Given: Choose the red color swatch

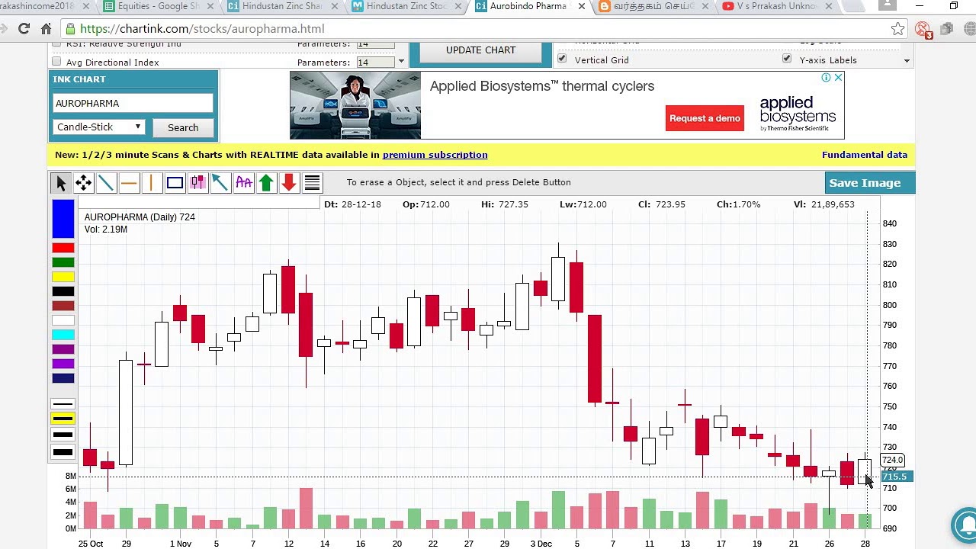Looking at the screenshot, I should (x=63, y=248).
